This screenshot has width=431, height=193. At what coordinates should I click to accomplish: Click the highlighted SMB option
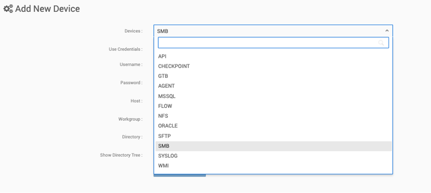pos(274,146)
